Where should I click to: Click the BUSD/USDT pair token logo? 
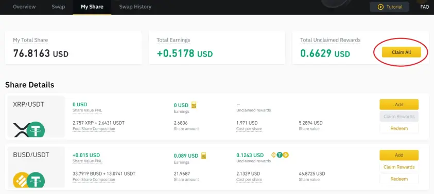[x=29, y=180]
